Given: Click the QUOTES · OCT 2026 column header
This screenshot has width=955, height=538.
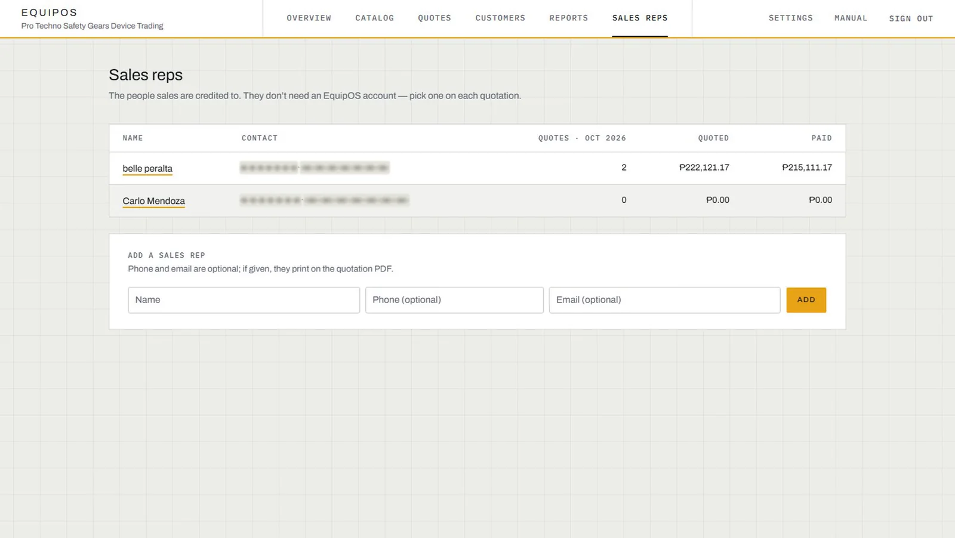Looking at the screenshot, I should pyautogui.click(x=582, y=138).
